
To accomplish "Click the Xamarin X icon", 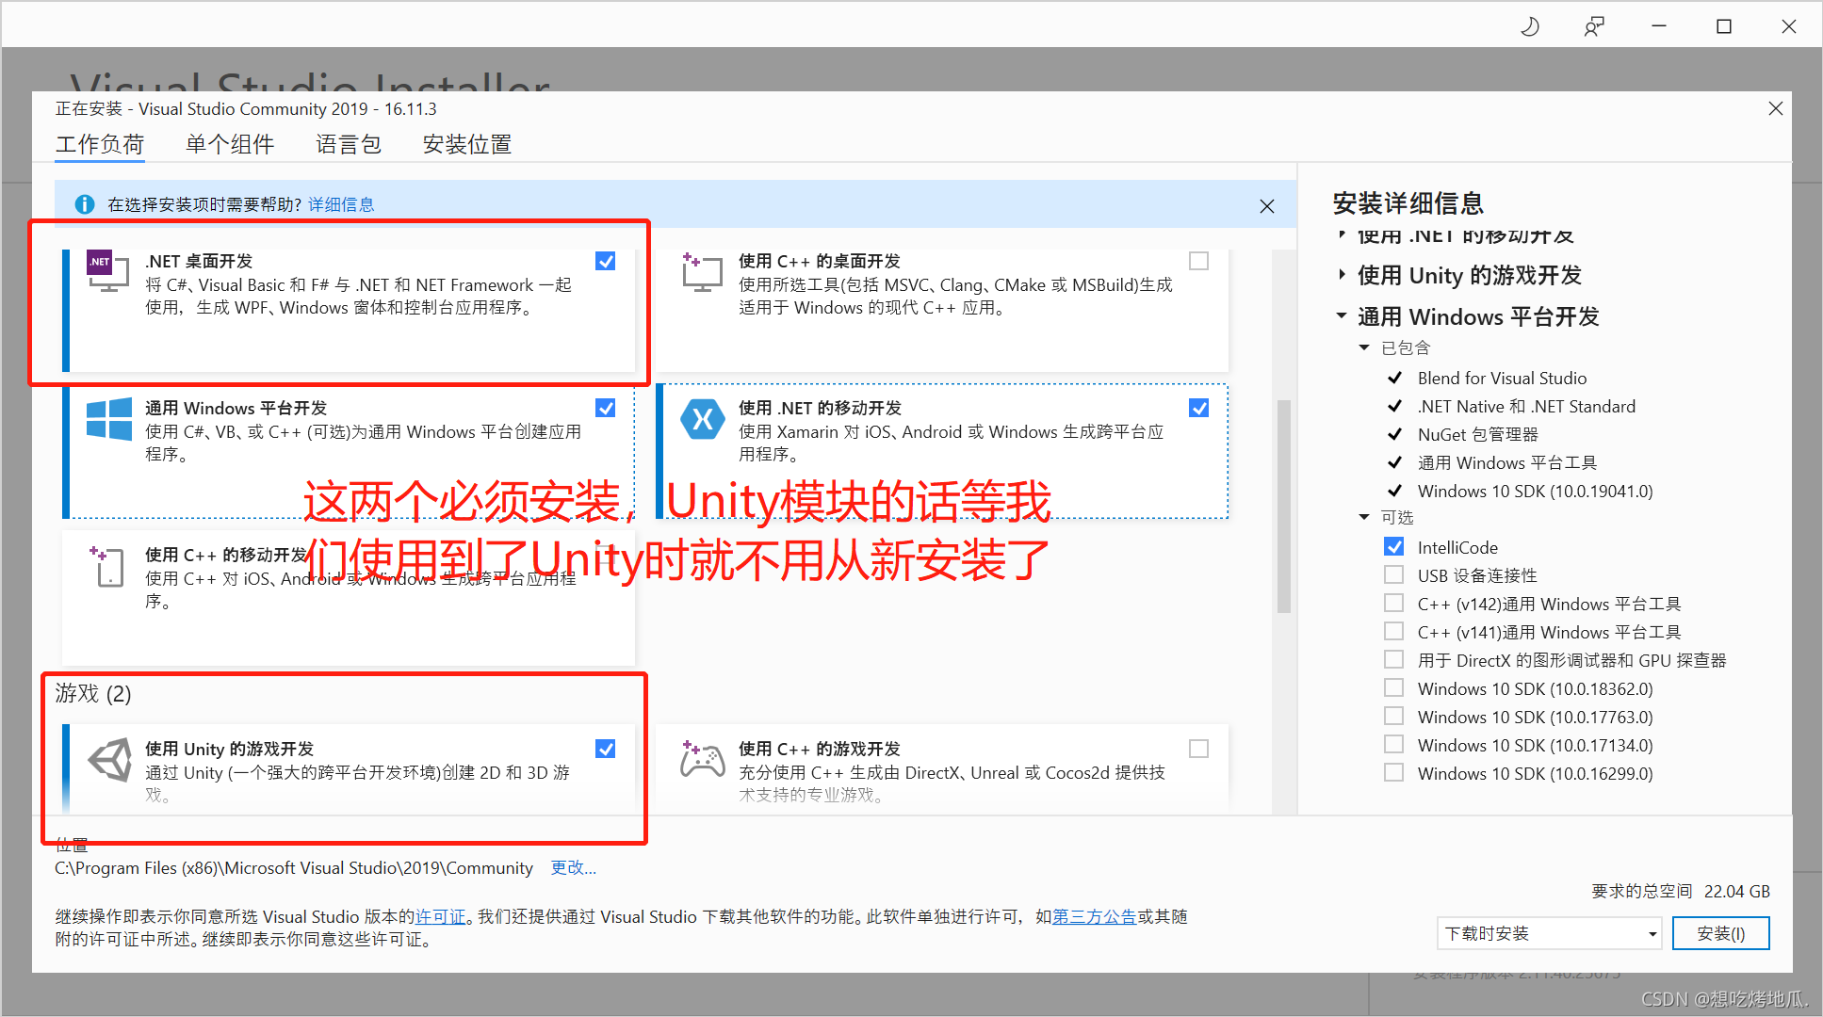I will [x=703, y=420].
